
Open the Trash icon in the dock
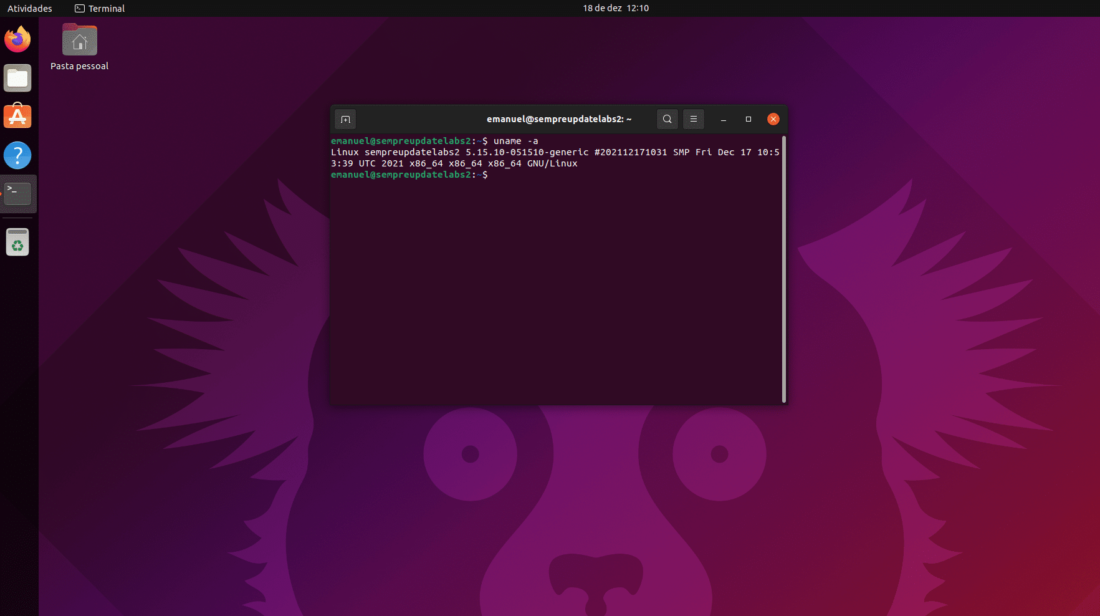pos(17,242)
